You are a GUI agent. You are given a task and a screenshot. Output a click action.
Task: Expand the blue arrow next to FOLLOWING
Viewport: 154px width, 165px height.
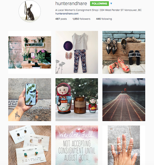[111, 3]
